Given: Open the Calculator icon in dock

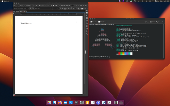Looking at the screenshot, I should (x=116, y=103).
